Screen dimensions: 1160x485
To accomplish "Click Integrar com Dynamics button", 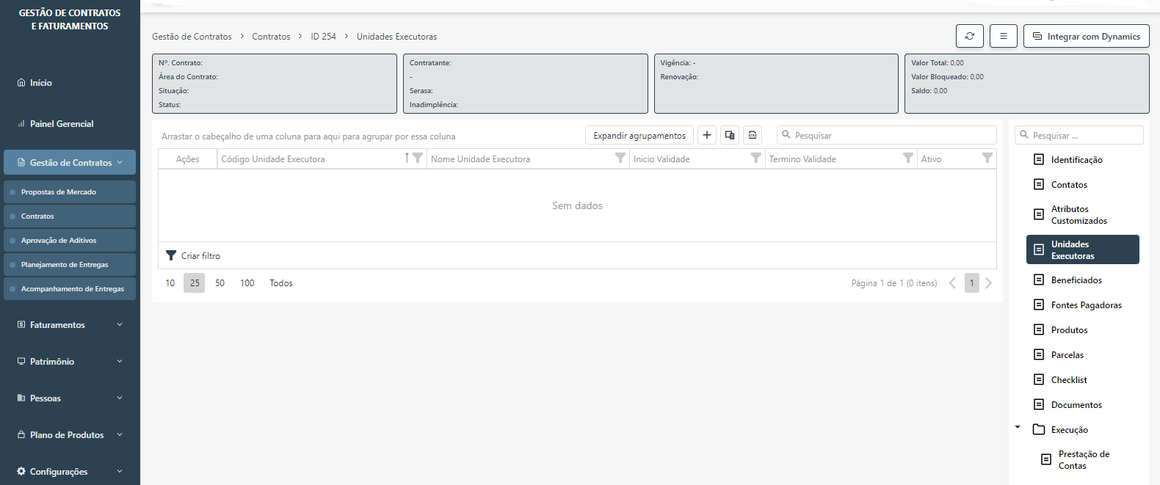I will point(1086,36).
